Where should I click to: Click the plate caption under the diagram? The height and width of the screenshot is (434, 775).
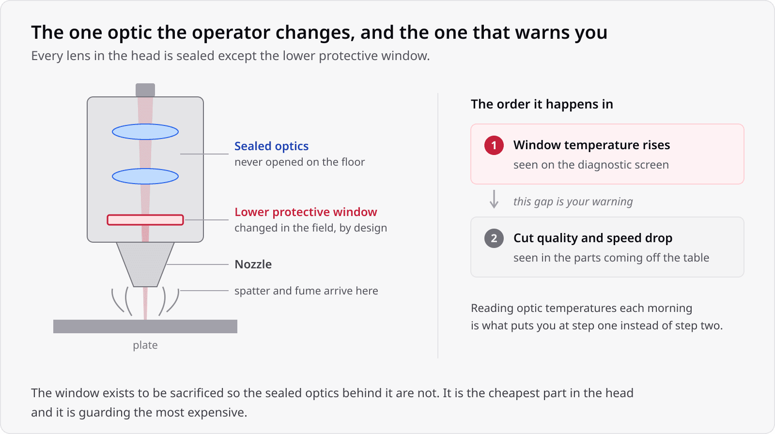(x=145, y=345)
